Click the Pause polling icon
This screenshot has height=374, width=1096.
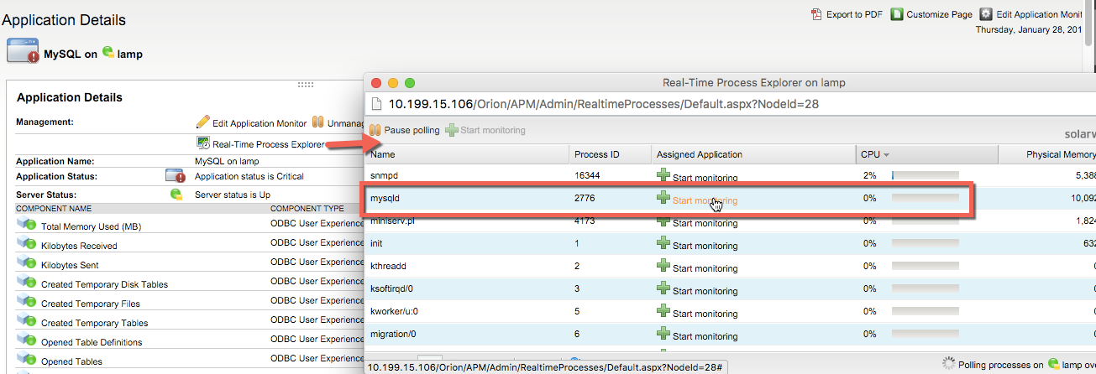375,130
